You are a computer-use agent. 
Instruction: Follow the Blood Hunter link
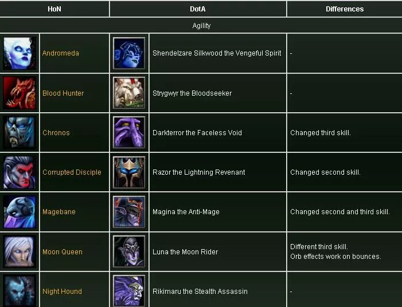click(63, 93)
